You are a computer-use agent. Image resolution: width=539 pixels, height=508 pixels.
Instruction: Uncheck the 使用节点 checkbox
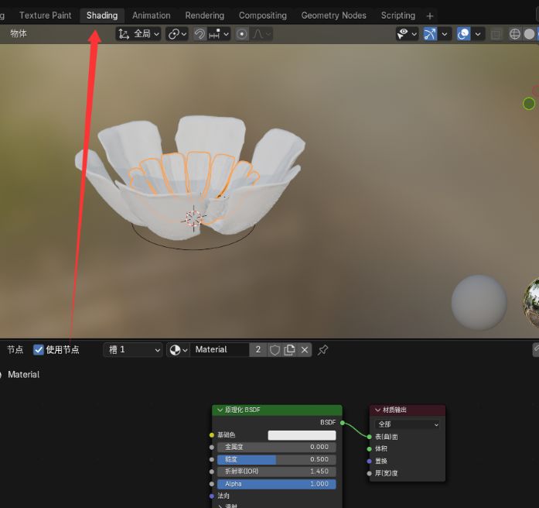point(39,350)
